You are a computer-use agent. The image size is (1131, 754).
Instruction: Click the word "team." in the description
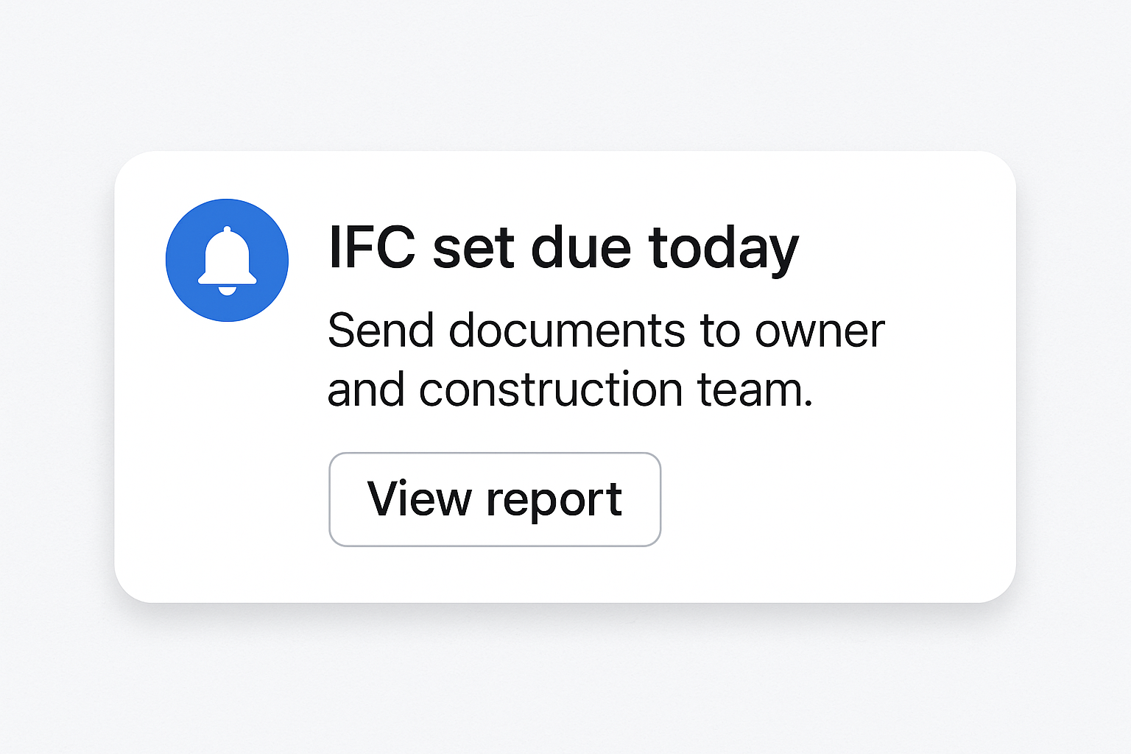coord(755,390)
